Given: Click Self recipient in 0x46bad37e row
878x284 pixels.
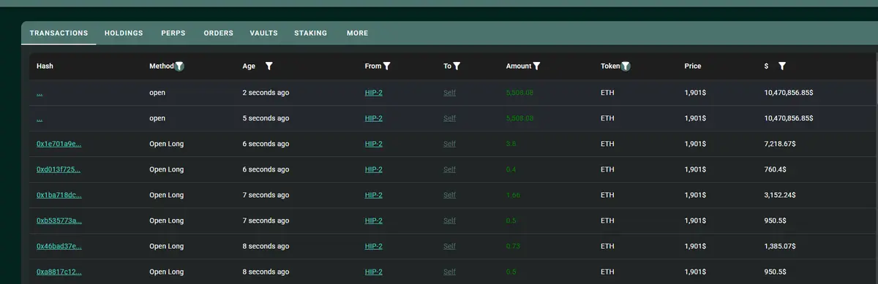Looking at the screenshot, I should coord(449,246).
